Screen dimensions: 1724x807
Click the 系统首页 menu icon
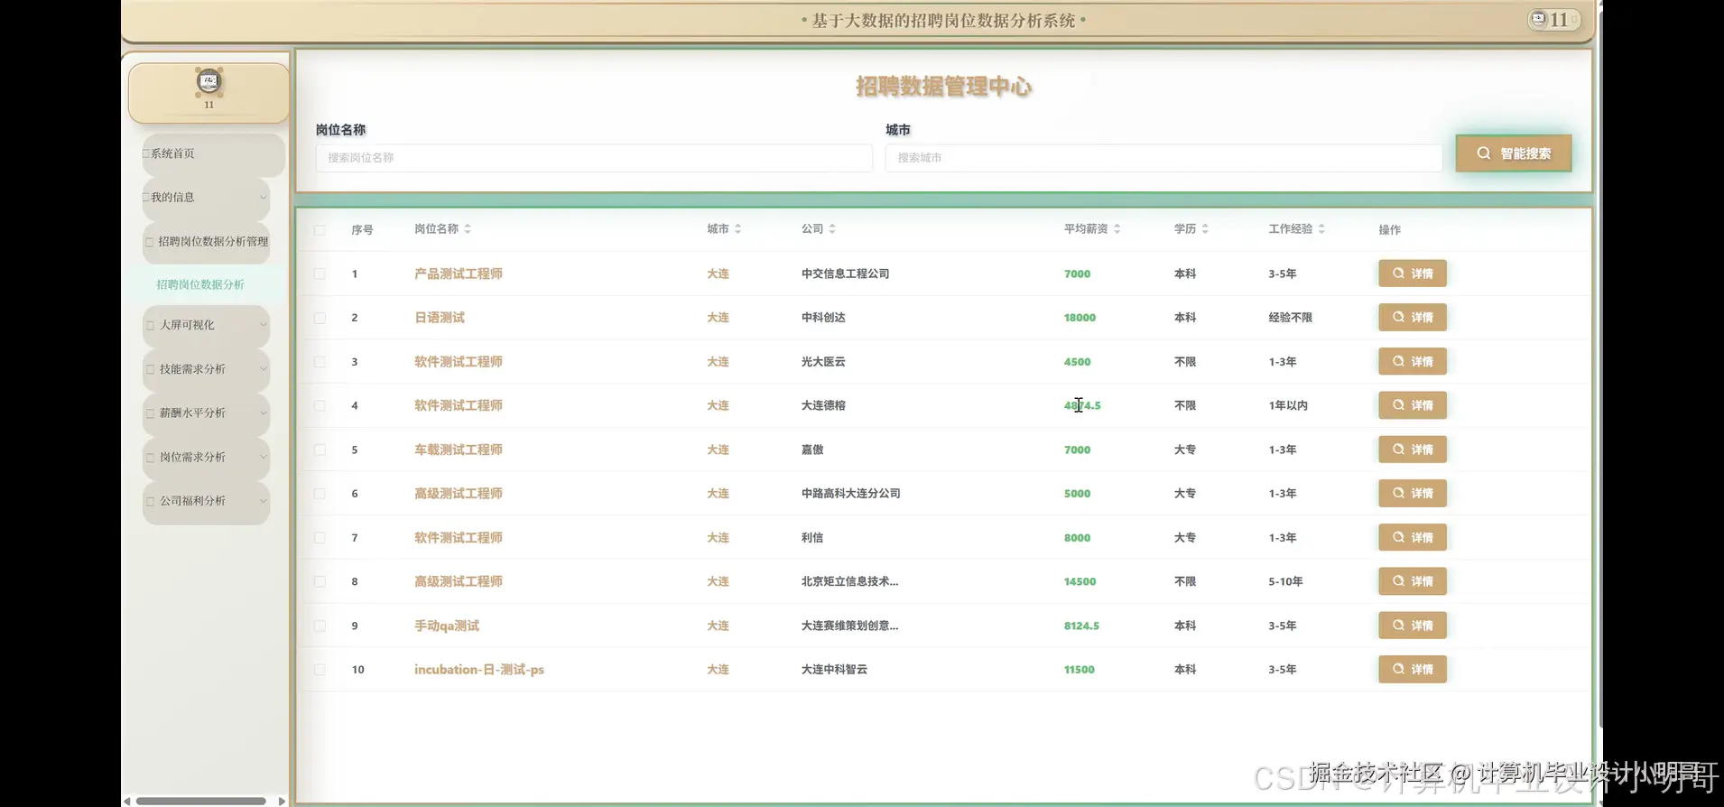(x=146, y=153)
